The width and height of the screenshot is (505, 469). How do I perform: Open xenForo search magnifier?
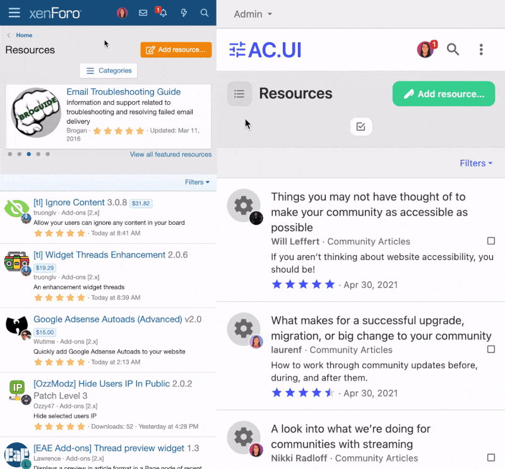pos(204,13)
